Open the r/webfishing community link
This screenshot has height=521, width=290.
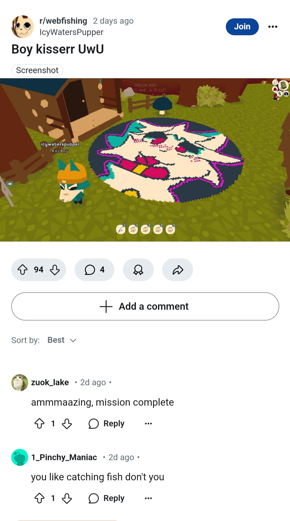coord(63,21)
